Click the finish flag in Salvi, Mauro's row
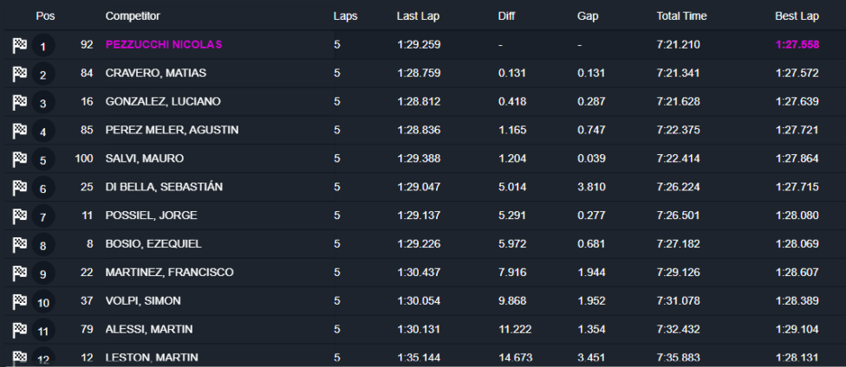The height and width of the screenshot is (367, 846). click(20, 159)
